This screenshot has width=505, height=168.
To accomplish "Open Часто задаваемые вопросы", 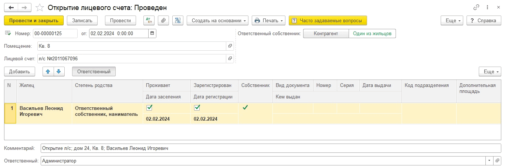I will 328,20.
